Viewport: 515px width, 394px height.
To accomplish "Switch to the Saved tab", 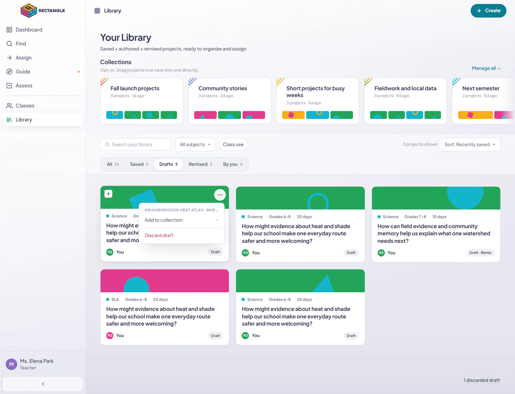I will click(139, 164).
